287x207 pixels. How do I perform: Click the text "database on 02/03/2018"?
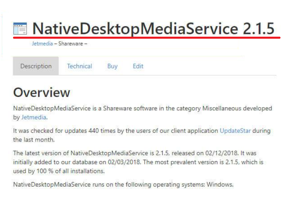[x=107, y=162]
